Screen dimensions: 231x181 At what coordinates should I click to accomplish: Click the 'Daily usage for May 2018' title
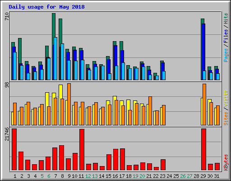[46, 7]
